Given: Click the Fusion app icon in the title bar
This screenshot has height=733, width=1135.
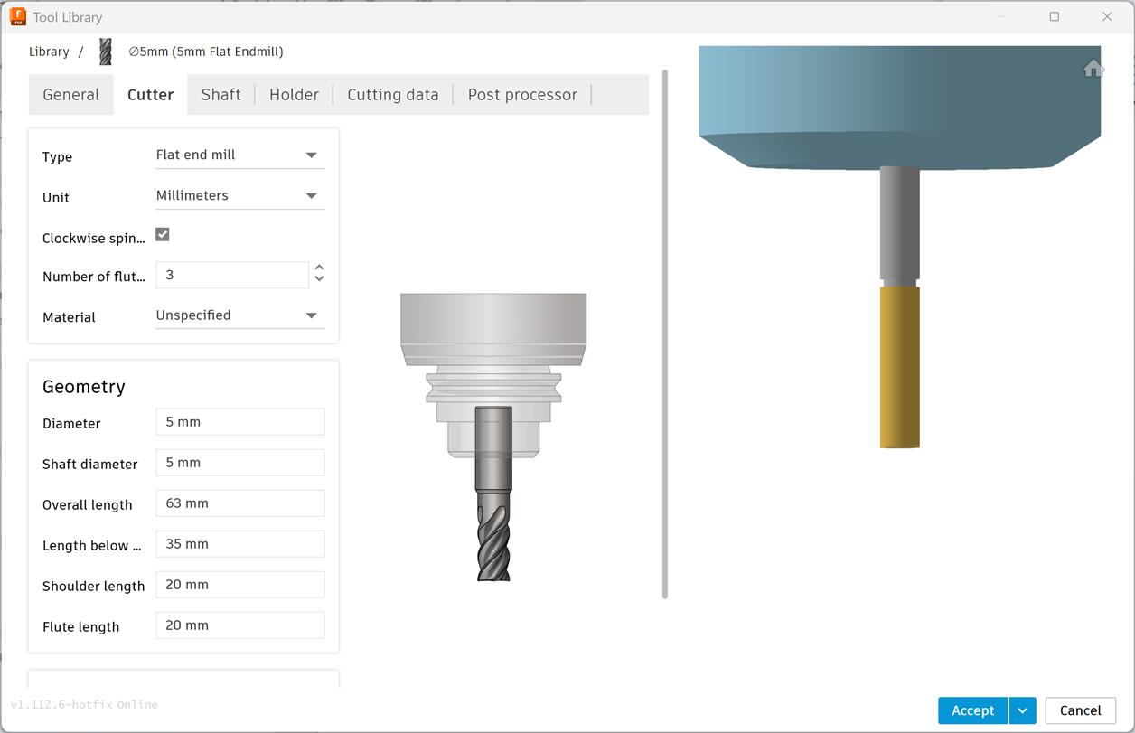Looking at the screenshot, I should [x=16, y=16].
